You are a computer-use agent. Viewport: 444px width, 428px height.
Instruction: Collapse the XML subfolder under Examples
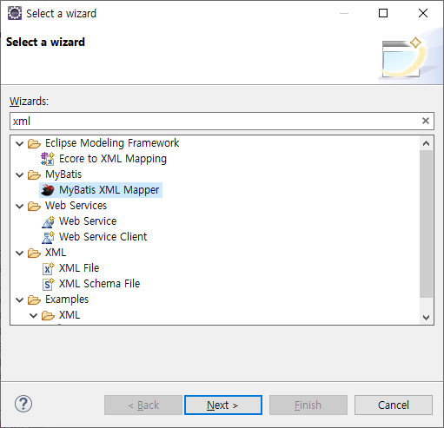pyautogui.click(x=34, y=315)
